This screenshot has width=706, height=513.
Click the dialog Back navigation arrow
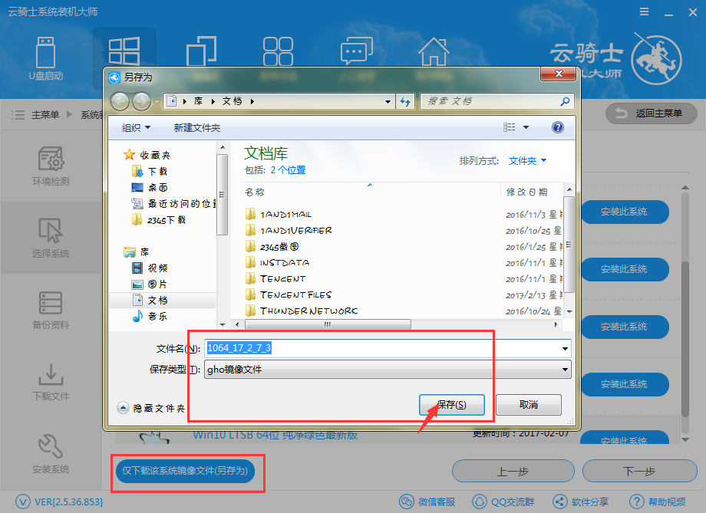[x=120, y=102]
